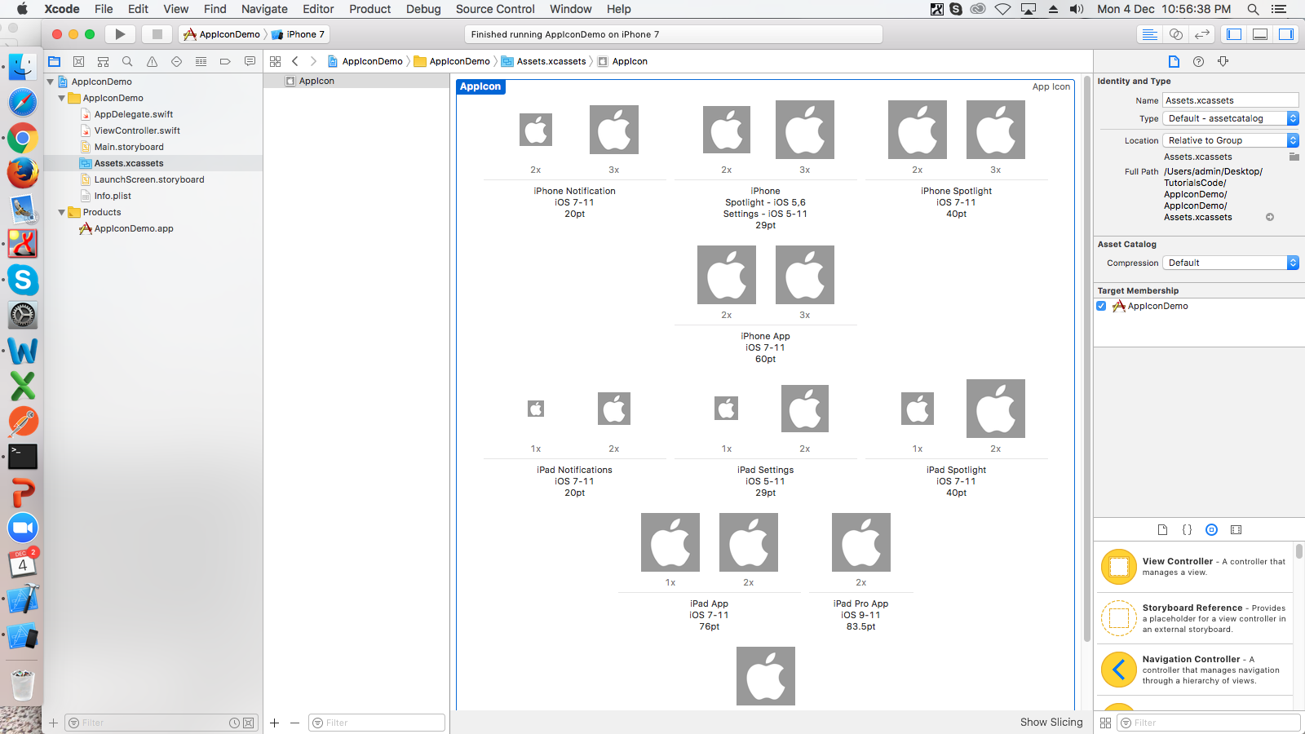This screenshot has width=1305, height=734.
Task: Uncheck AppIconDemo target membership
Action: pyautogui.click(x=1101, y=306)
